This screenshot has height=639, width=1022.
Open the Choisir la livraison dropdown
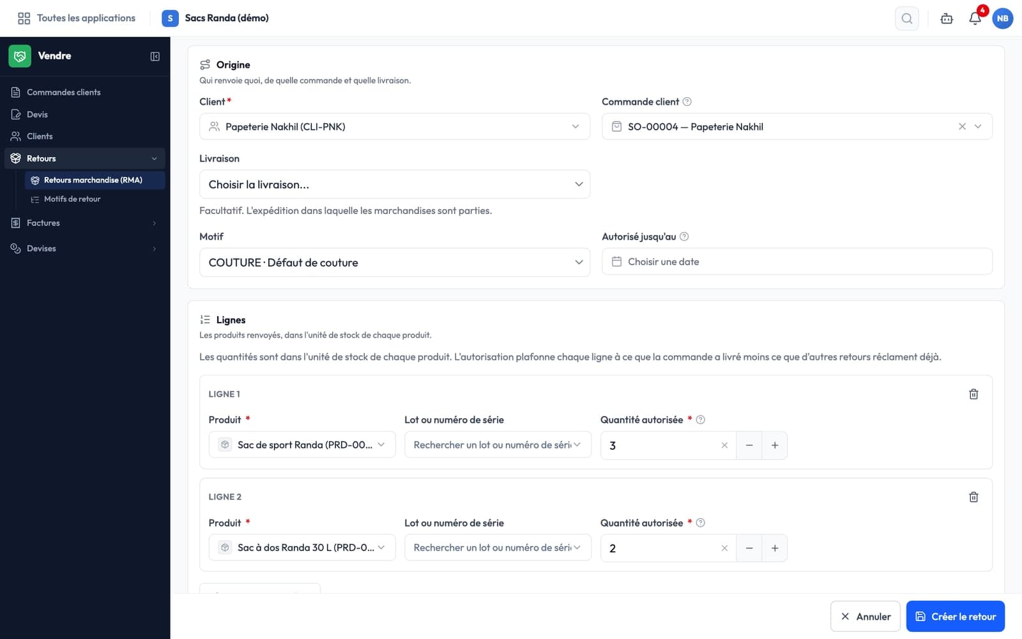pyautogui.click(x=395, y=185)
